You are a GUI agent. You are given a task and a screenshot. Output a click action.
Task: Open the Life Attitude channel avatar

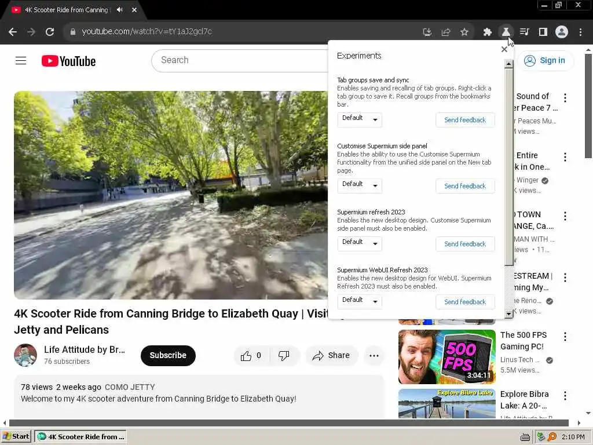[x=25, y=355]
